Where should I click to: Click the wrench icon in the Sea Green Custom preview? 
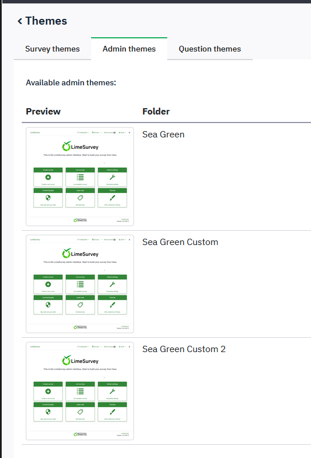coord(112,284)
